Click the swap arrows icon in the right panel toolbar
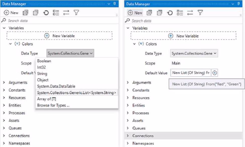The height and width of the screenshot is (147, 245). point(190,13)
